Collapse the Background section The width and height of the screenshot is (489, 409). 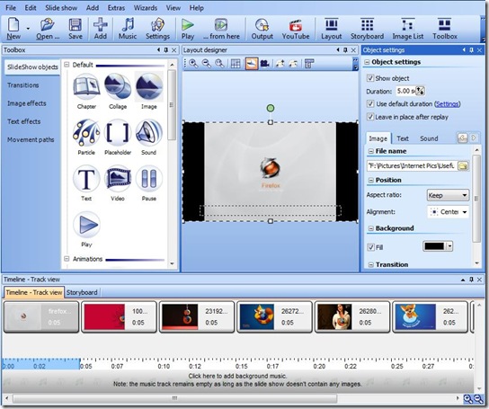point(371,228)
